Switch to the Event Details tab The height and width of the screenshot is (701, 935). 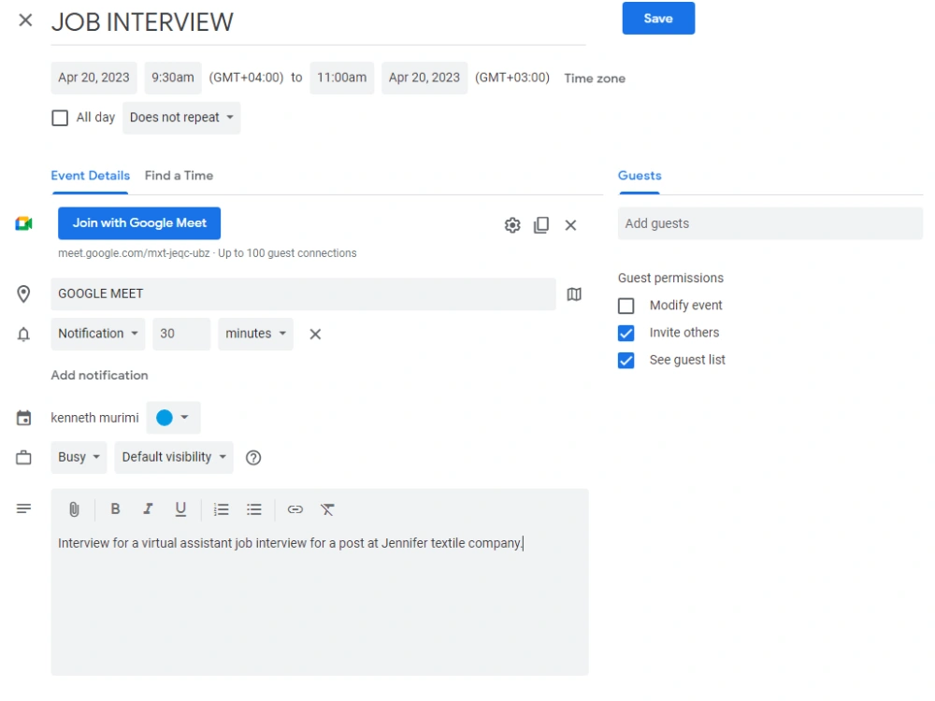click(x=90, y=176)
